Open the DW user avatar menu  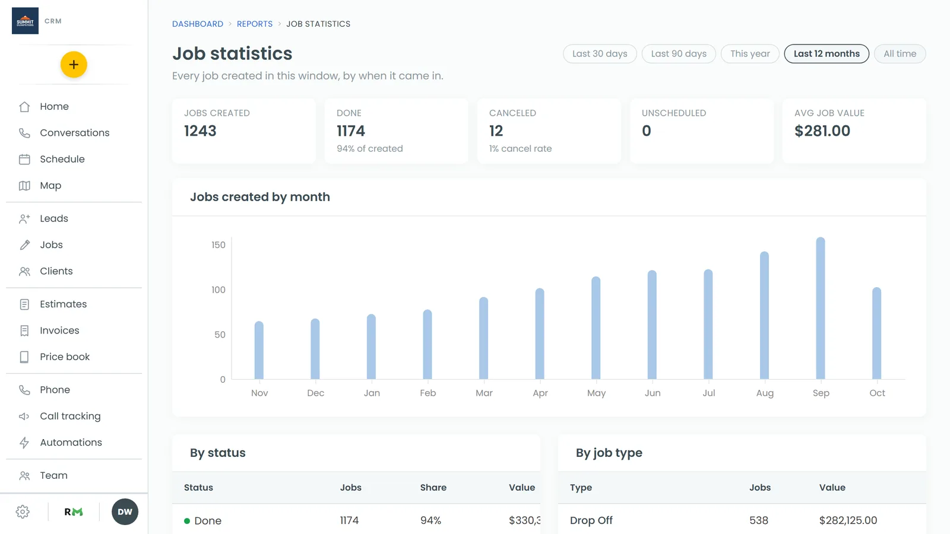tap(125, 512)
